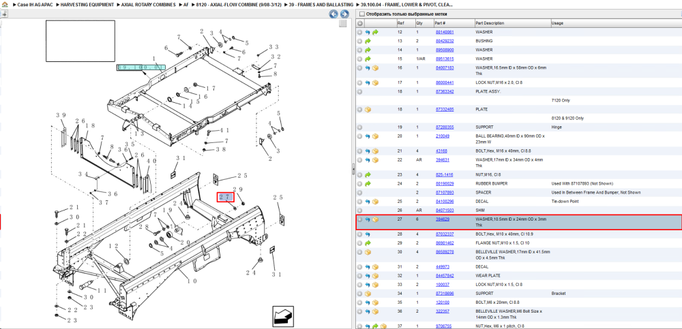Click blue arrow icon on ref 28 BOLT row
The height and width of the screenshot is (329, 682).
[x=368, y=234]
